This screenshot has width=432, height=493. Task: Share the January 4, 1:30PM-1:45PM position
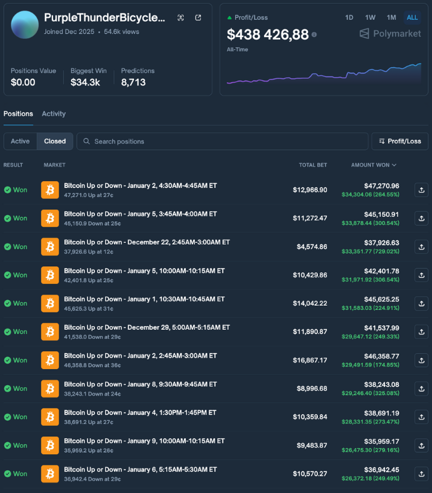pyautogui.click(x=422, y=417)
